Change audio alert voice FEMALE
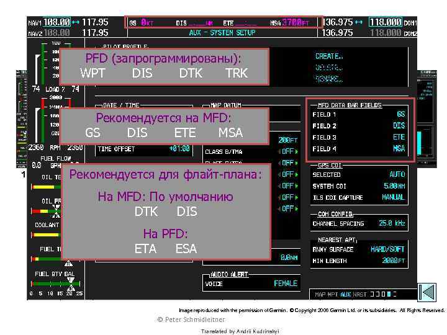The height and width of the screenshot is (335, 447). [286, 284]
